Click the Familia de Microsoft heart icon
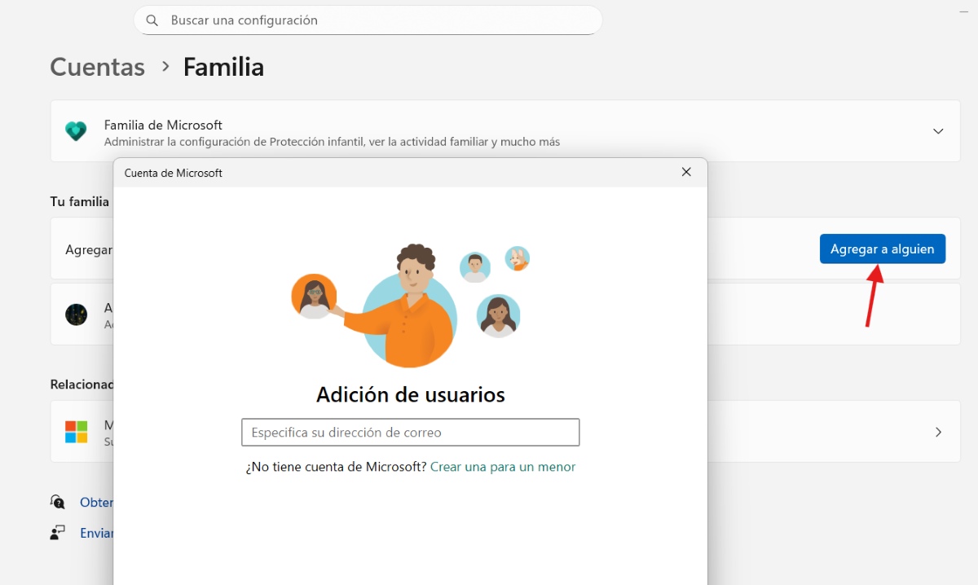The image size is (978, 585). (x=76, y=131)
